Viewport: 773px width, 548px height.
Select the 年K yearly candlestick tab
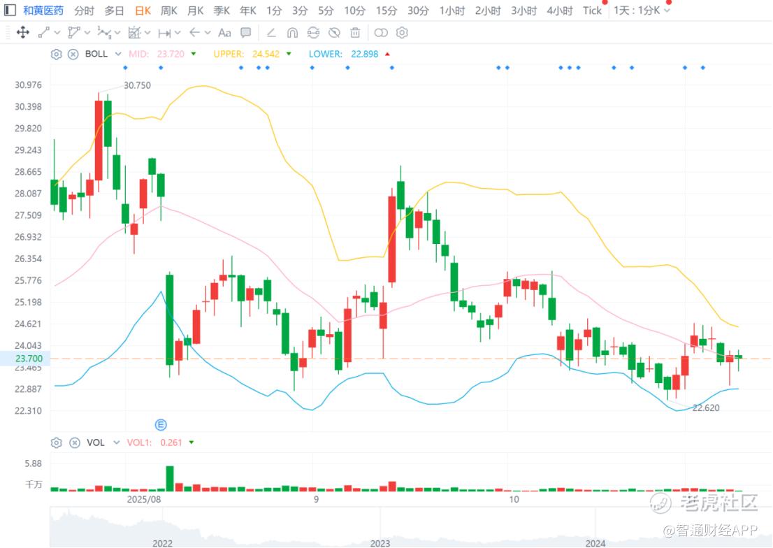[248, 10]
